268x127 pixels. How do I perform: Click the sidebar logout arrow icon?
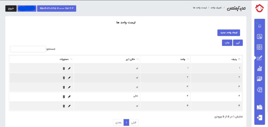(259, 118)
